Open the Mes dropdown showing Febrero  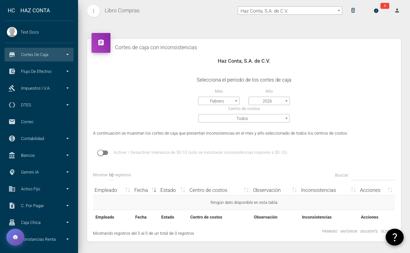219,101
